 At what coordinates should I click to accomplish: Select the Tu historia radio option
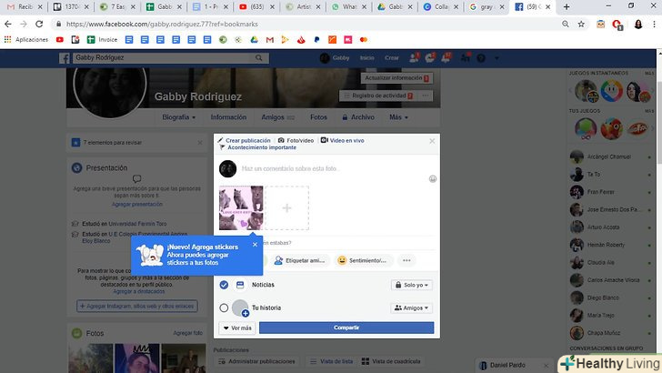(x=224, y=308)
